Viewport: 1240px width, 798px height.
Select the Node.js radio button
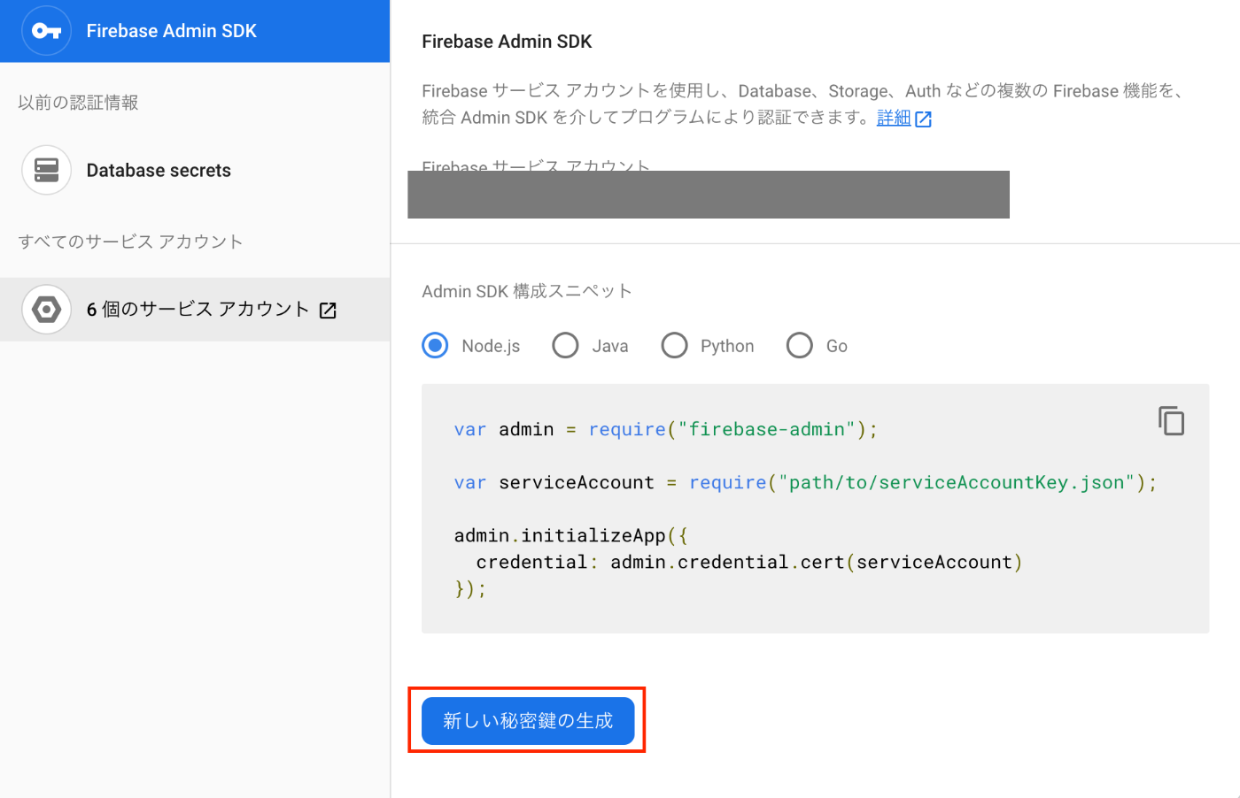tap(435, 345)
